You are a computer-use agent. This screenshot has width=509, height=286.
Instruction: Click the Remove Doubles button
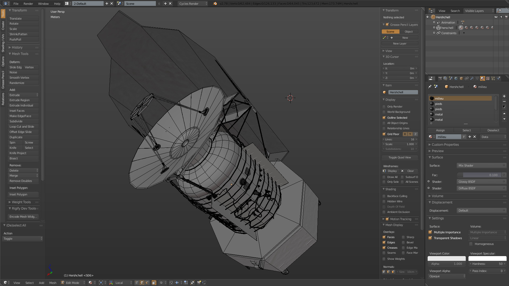click(x=21, y=181)
